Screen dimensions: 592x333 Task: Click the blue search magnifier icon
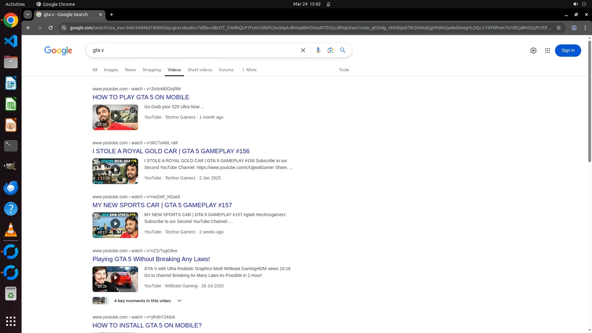[343, 50]
